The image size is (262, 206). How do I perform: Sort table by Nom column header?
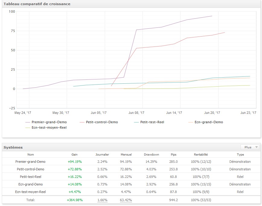click(30, 155)
